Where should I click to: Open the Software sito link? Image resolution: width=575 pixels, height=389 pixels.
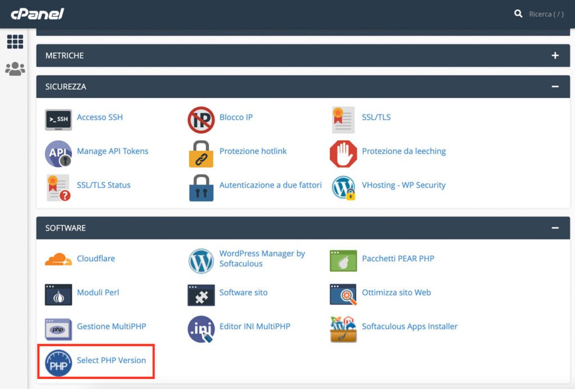coord(244,293)
